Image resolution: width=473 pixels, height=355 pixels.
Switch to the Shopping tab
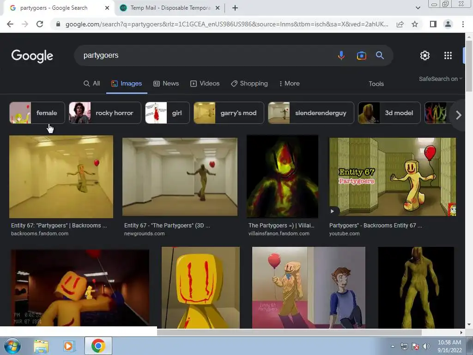(x=249, y=84)
